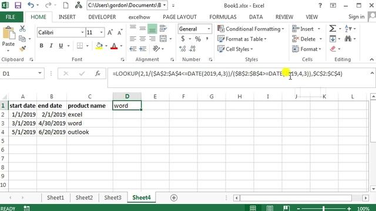
Task: Apply accounting dollar number format
Action: tap(183, 39)
